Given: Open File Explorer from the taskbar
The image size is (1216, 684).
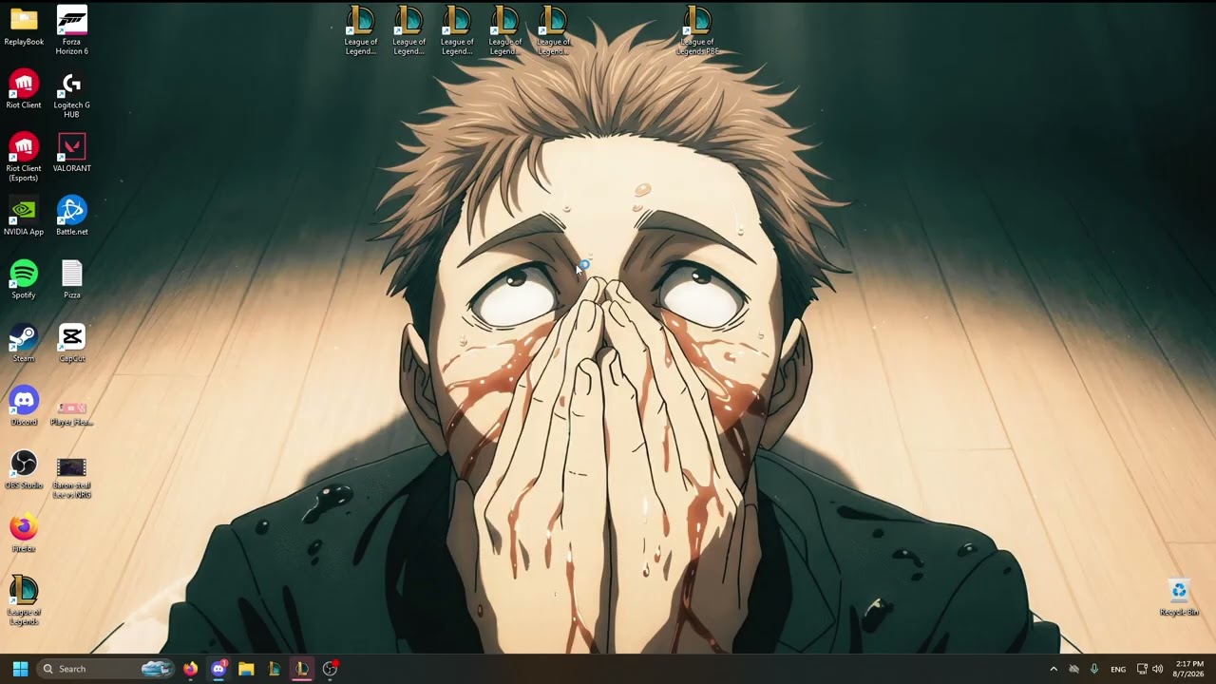Looking at the screenshot, I should (x=246, y=669).
